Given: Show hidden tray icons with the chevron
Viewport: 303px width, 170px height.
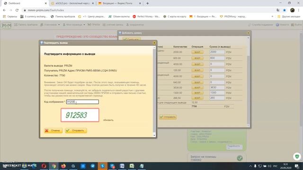Looking at the screenshot, I should [250, 166].
